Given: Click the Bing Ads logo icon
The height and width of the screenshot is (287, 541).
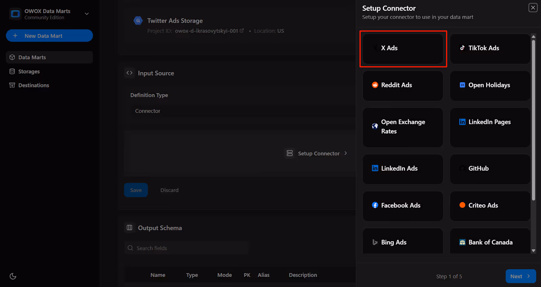Looking at the screenshot, I should pyautogui.click(x=375, y=242).
